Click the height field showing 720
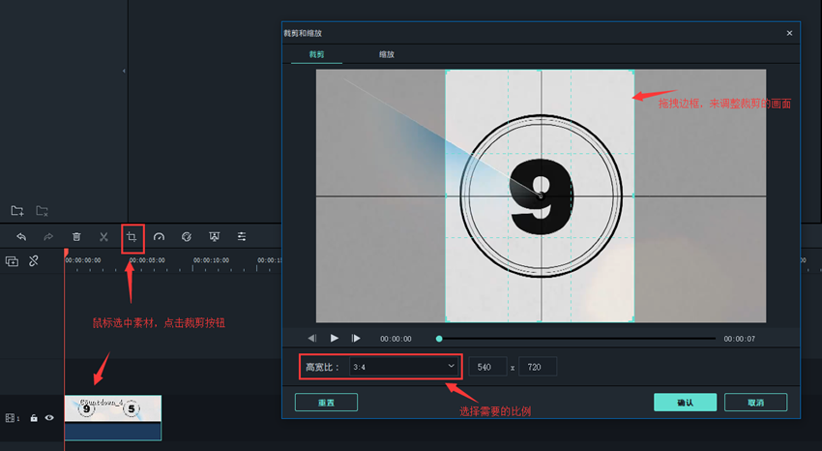 [538, 367]
